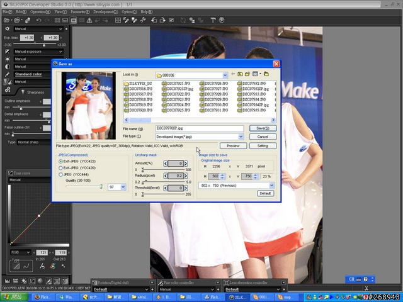Open Fine color controller Manual dropdown
This screenshot has width=403, height=302.
[186, 289]
